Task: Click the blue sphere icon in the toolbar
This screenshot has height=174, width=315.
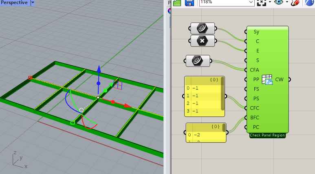Action: click(x=310, y=2)
